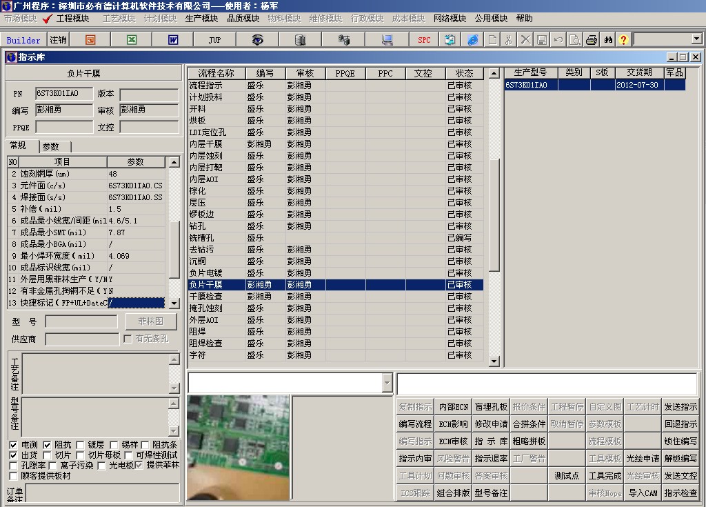Click the 流程名称 column header

coord(216,73)
